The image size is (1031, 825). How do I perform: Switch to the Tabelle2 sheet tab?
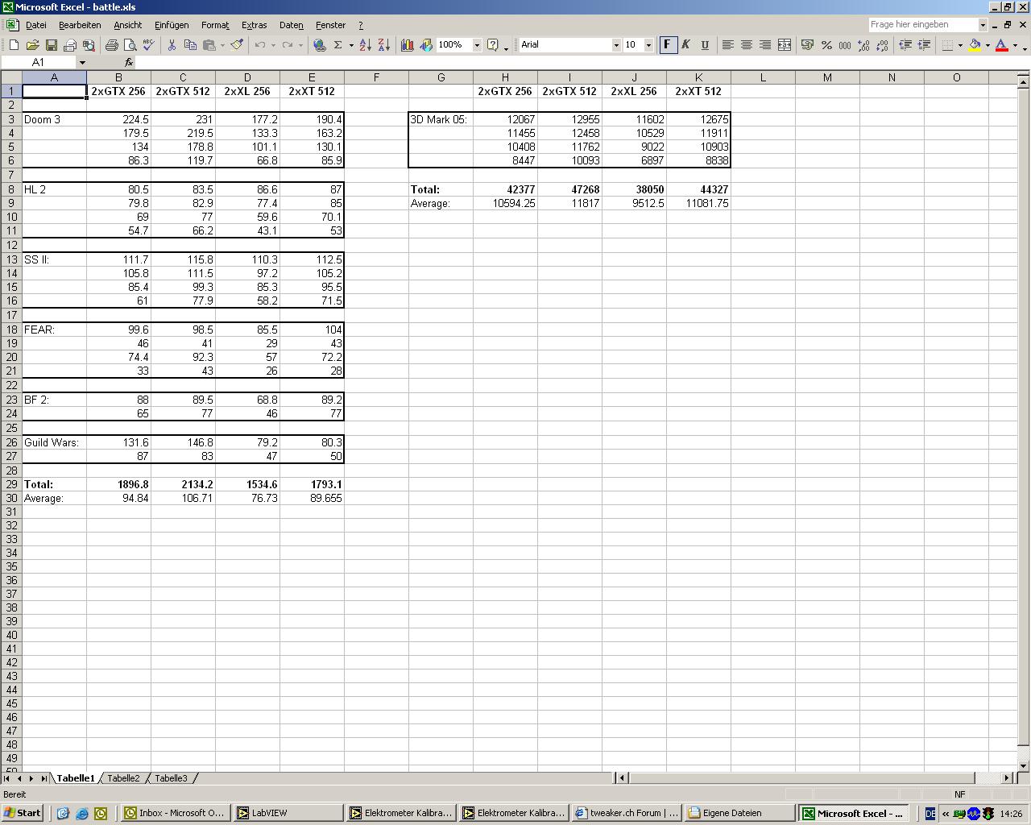pos(123,778)
